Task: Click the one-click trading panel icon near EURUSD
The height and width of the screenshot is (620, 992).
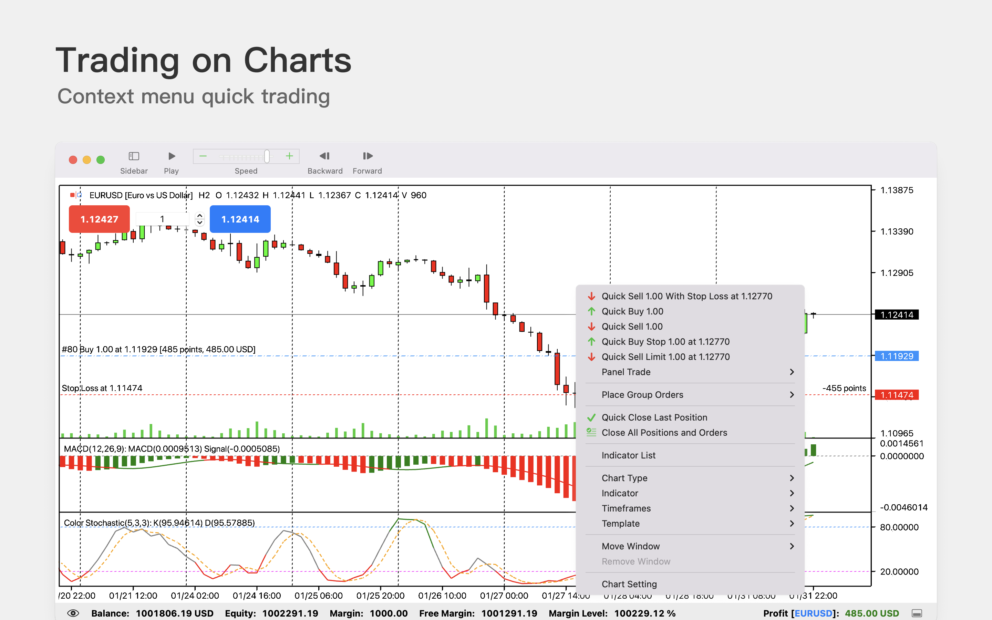Action: (x=76, y=195)
